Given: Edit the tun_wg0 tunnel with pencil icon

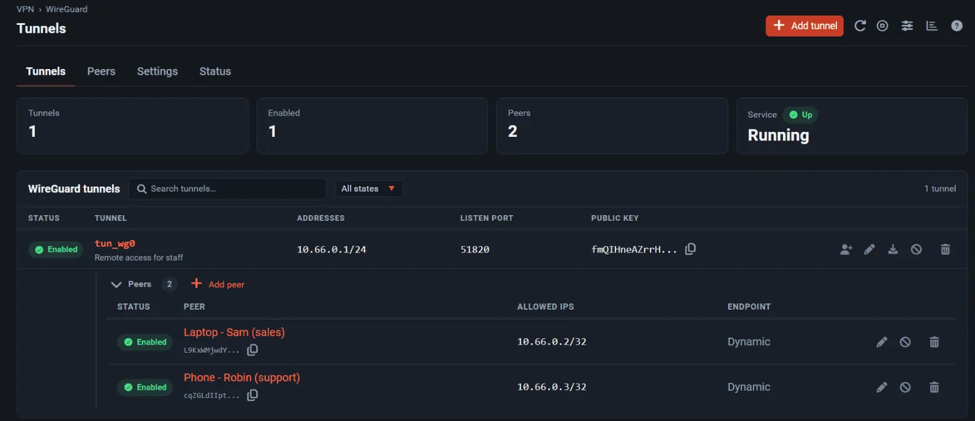Looking at the screenshot, I should click(869, 249).
